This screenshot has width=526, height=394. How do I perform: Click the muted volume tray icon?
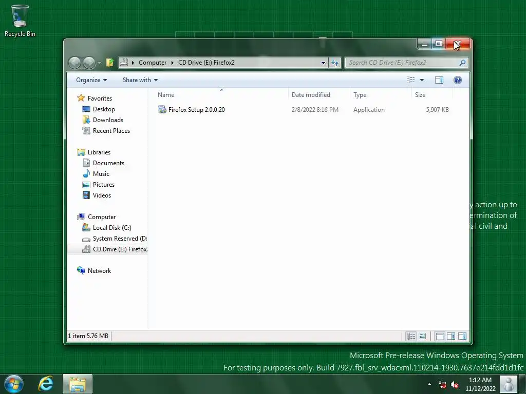point(455,384)
